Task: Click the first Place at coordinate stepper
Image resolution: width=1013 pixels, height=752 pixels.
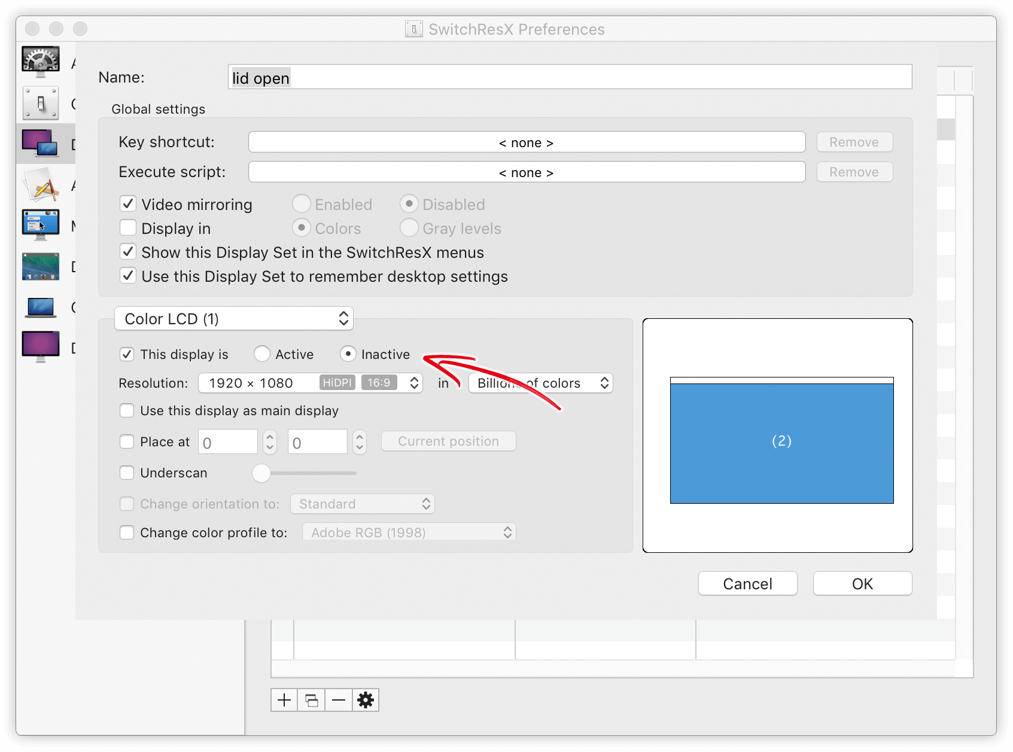Action: (270, 442)
